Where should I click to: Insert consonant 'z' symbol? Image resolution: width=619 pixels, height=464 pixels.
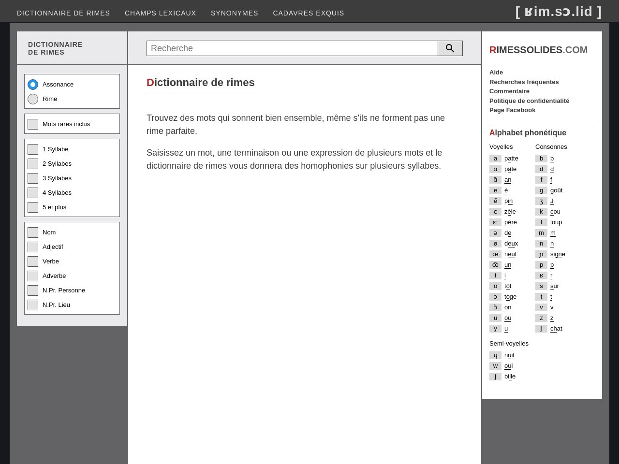click(541, 318)
